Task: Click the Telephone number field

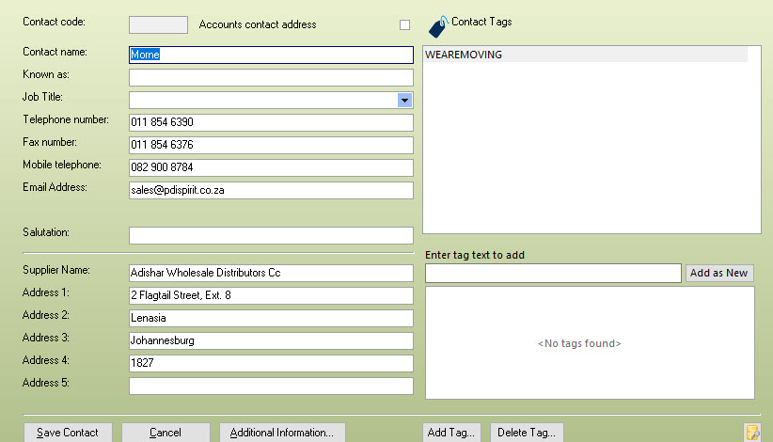Action: (x=271, y=122)
